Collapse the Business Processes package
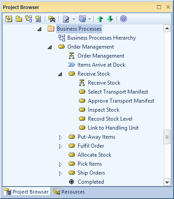Viewport: 174px width, 199px height. (x=39, y=29)
